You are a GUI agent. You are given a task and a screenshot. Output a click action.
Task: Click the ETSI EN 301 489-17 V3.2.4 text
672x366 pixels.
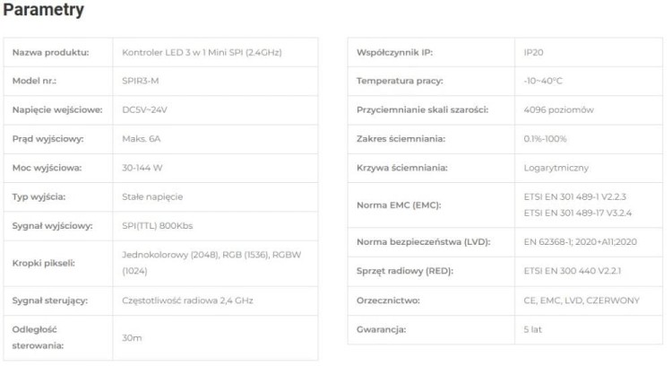point(577,213)
